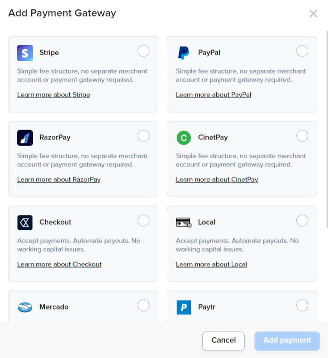Click the Checkout logo icon

point(25,222)
